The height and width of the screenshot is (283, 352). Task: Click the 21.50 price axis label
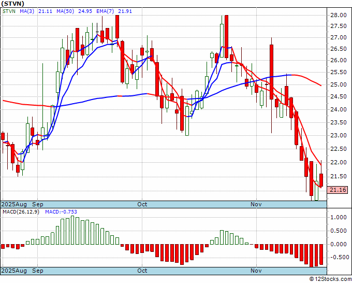tap(339, 176)
